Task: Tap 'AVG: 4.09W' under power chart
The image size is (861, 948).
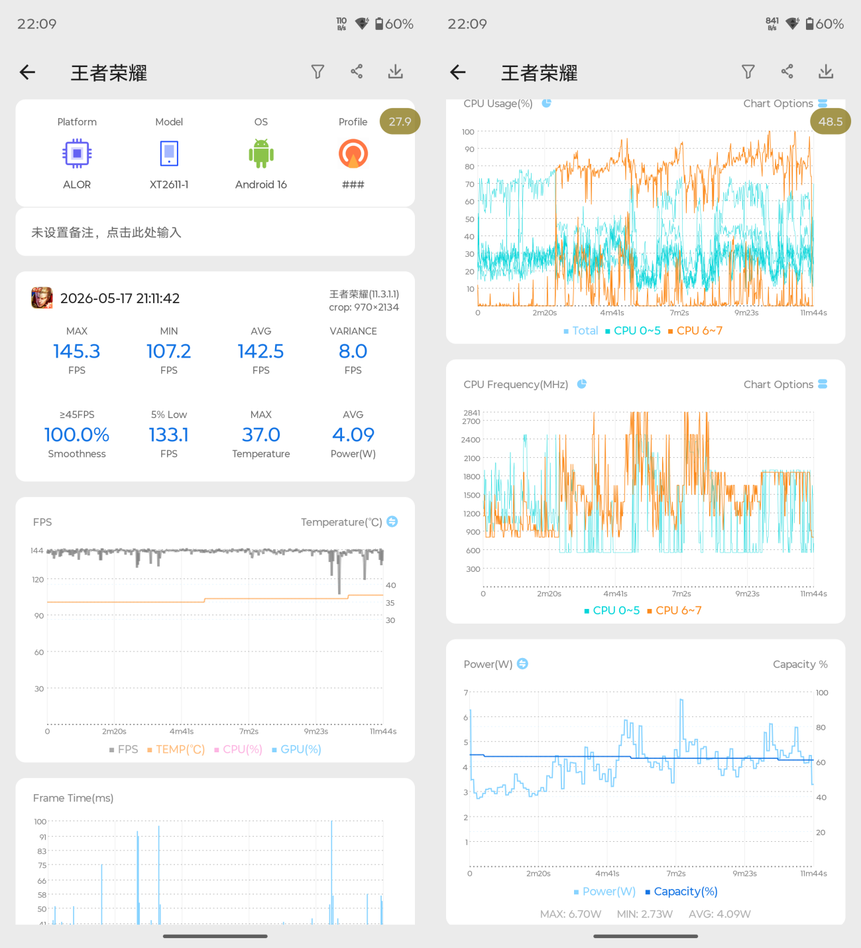Action: pyautogui.click(x=720, y=914)
